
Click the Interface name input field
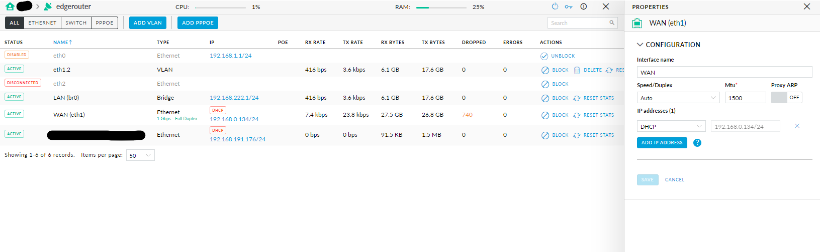(724, 72)
